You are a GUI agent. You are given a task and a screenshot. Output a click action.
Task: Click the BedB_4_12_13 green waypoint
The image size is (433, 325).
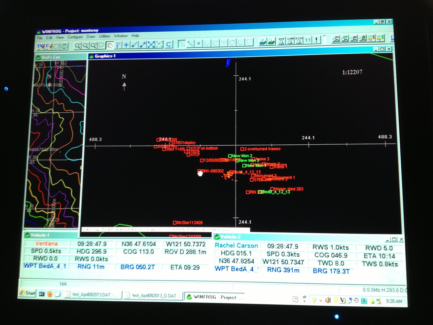(274, 192)
